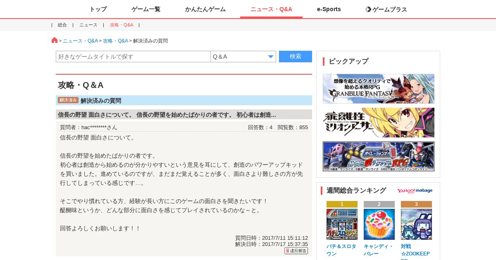The height and width of the screenshot is (260, 496).
Task: Click the キャンディ・バレー title link
Action: tap(378, 250)
